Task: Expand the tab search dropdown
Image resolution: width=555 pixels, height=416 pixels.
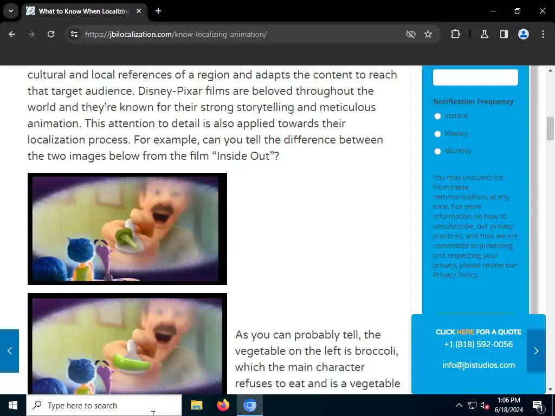Action: pyautogui.click(x=11, y=11)
